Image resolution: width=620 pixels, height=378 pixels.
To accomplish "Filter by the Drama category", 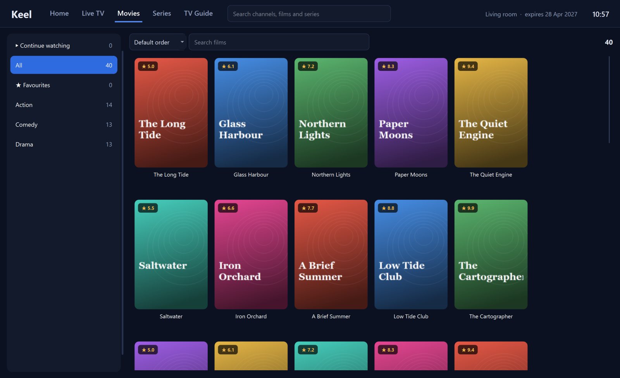I will point(64,144).
